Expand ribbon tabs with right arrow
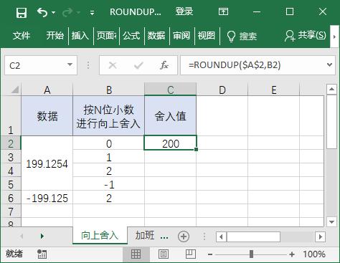The image size is (340, 263). pos(334,37)
